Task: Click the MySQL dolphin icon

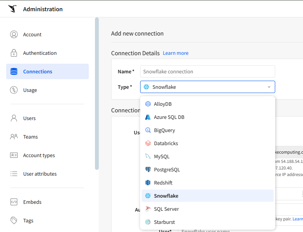Action: click(148, 156)
